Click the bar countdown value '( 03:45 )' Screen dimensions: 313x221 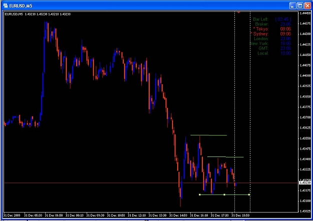tap(283, 19)
